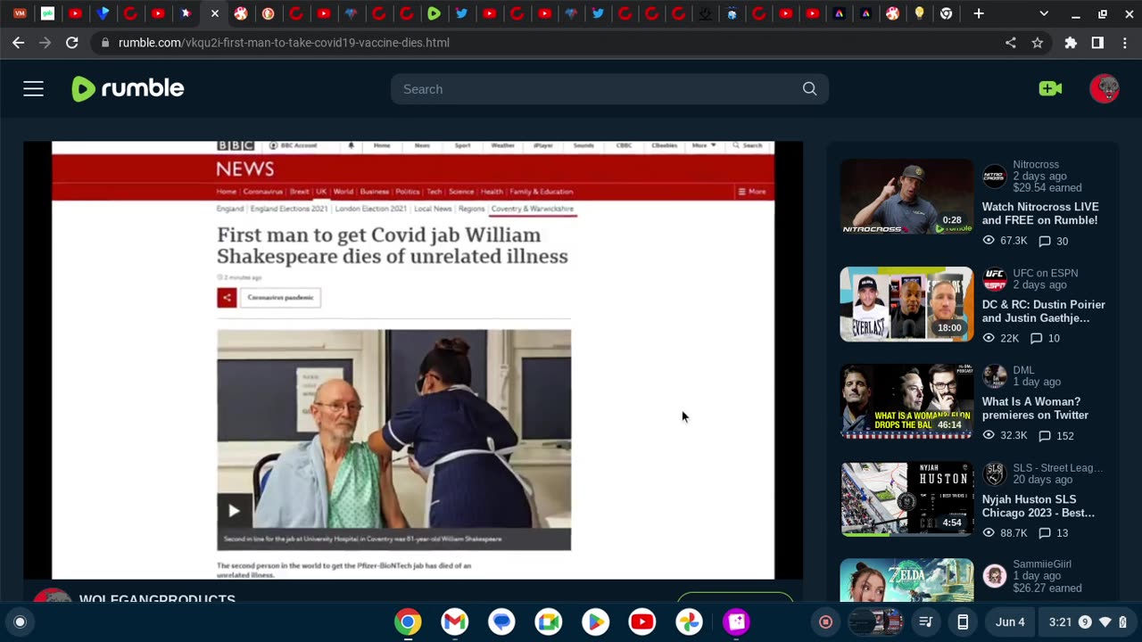Click the DML channel avatar
This screenshot has height=642, width=1142.
[x=995, y=376]
